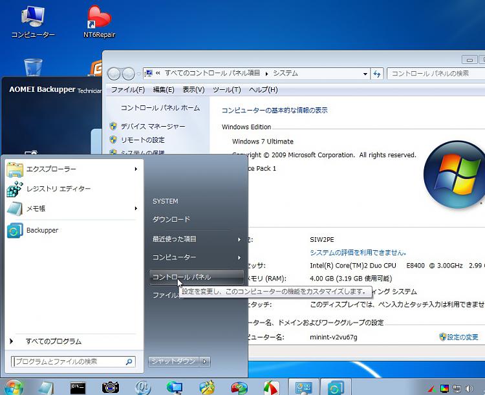Select コントロール パネル in Start menu
Image resolution: width=485 pixels, height=395 pixels.
(x=197, y=277)
